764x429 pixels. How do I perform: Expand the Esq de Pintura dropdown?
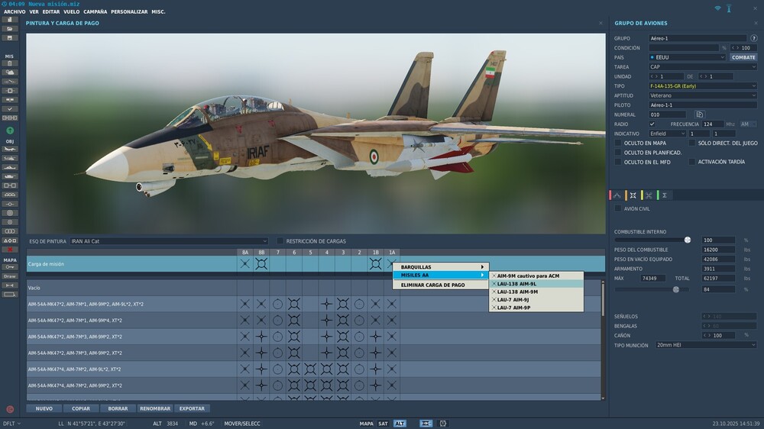coord(169,241)
